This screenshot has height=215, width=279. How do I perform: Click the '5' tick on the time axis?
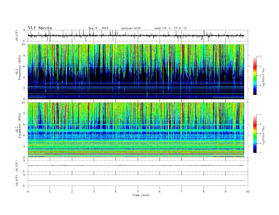click(x=138, y=191)
